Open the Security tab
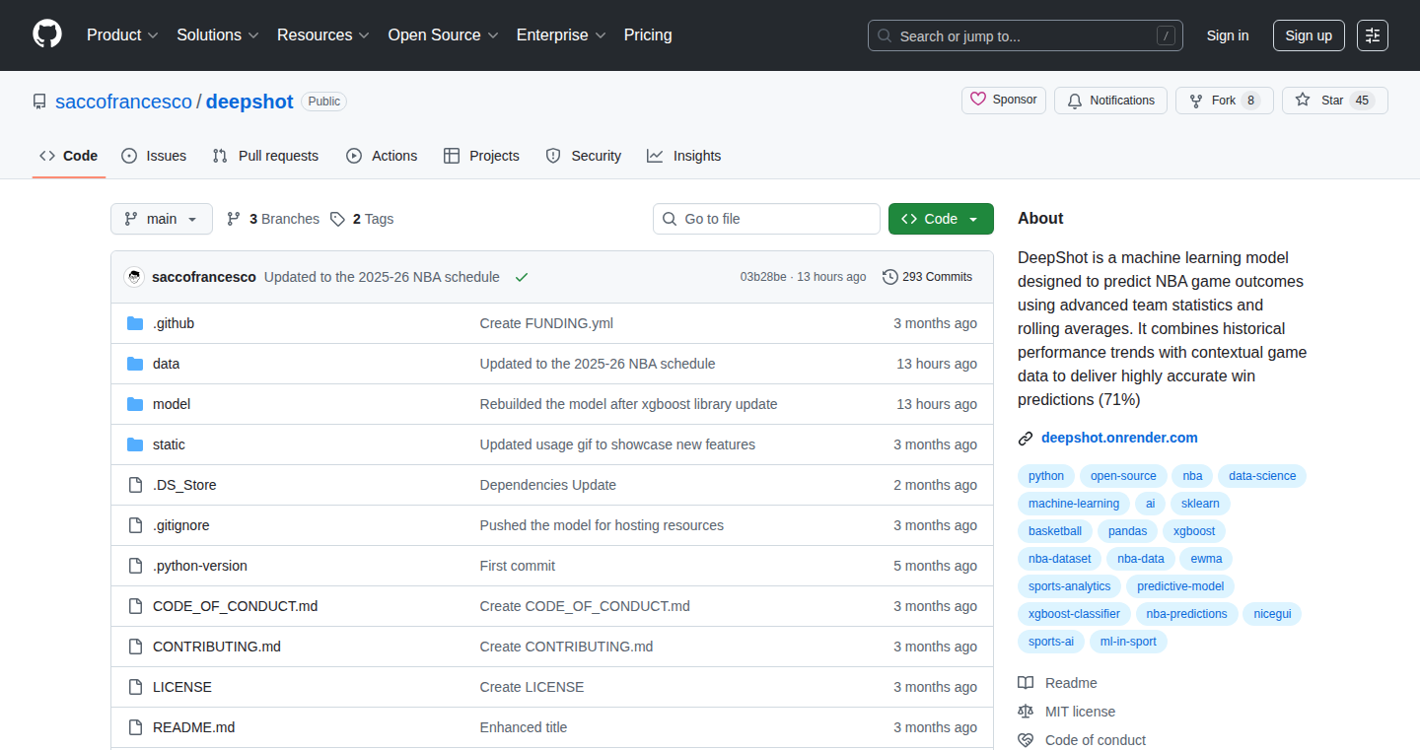The height and width of the screenshot is (750, 1420). pos(584,156)
